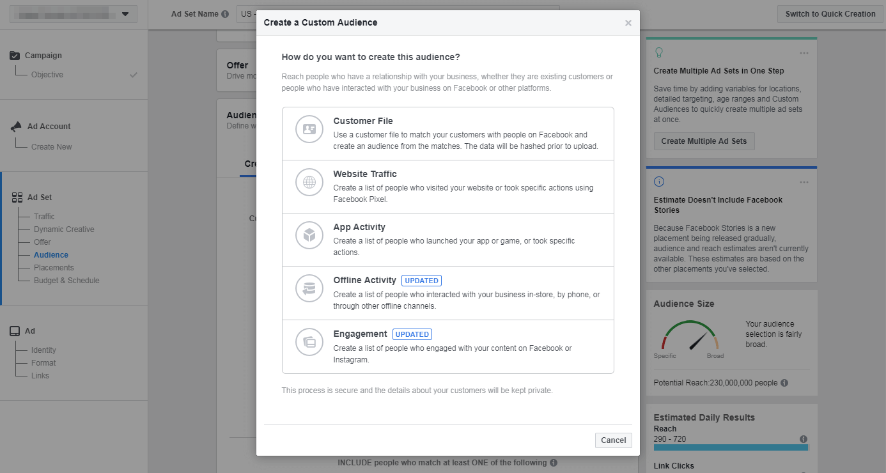Click the Campaign folder icon in sidebar

(x=15, y=56)
